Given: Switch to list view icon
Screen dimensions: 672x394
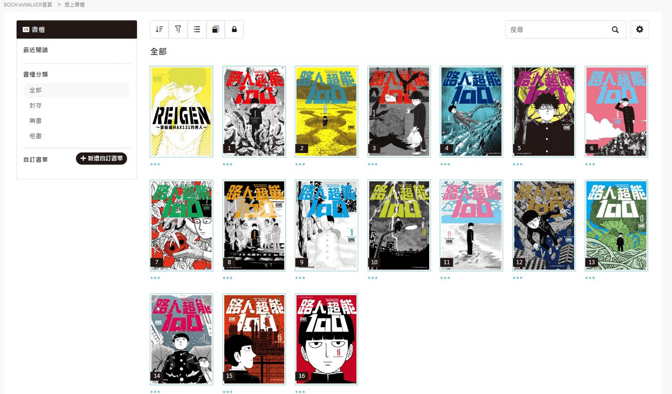Looking at the screenshot, I should [197, 29].
